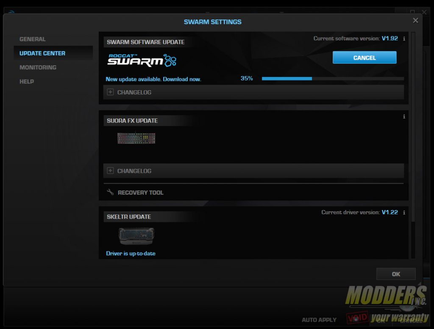Click the V1.92 software version value
This screenshot has height=329, width=434.
(390, 39)
